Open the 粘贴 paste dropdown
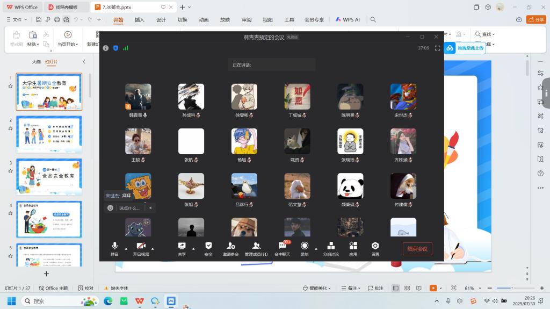Screen dimensions: 550x309 [33, 44]
